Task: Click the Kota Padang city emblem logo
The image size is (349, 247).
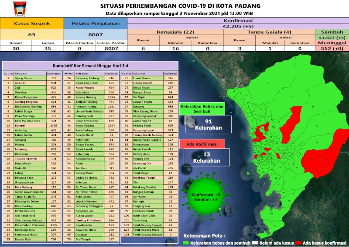Action: 20,9
